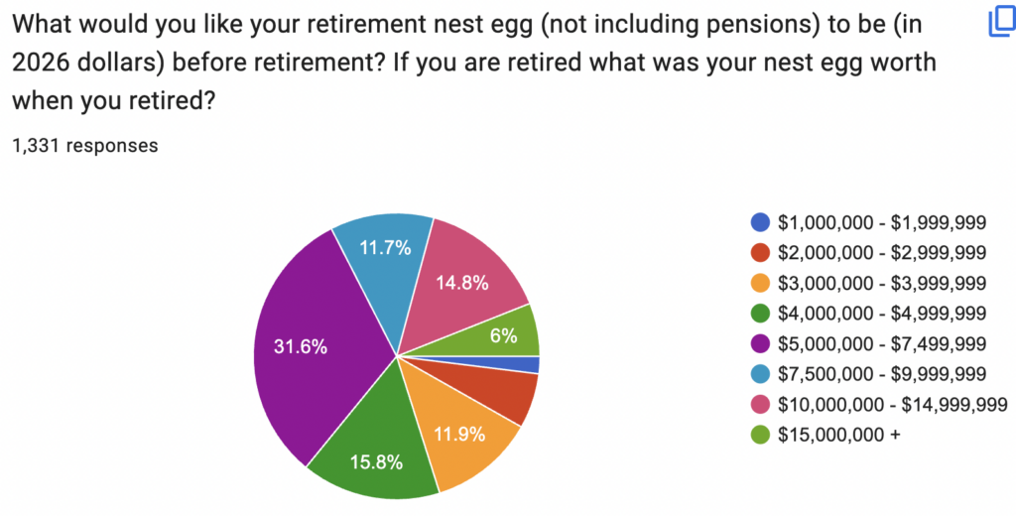The image size is (1016, 516).
Task: Click the lime green $15,000,000 + legend dot
Action: [760, 435]
